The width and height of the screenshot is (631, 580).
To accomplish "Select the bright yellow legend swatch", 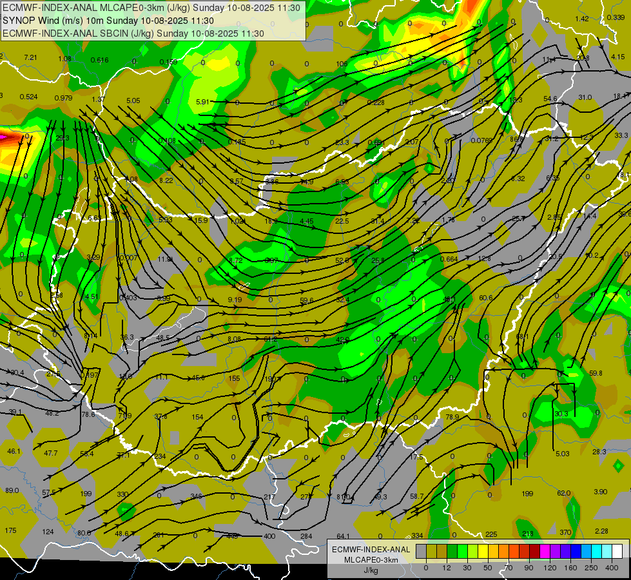I will 483,551.
